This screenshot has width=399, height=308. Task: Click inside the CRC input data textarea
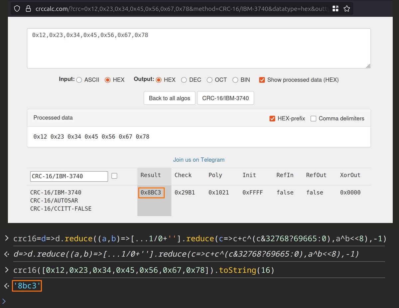click(199, 48)
